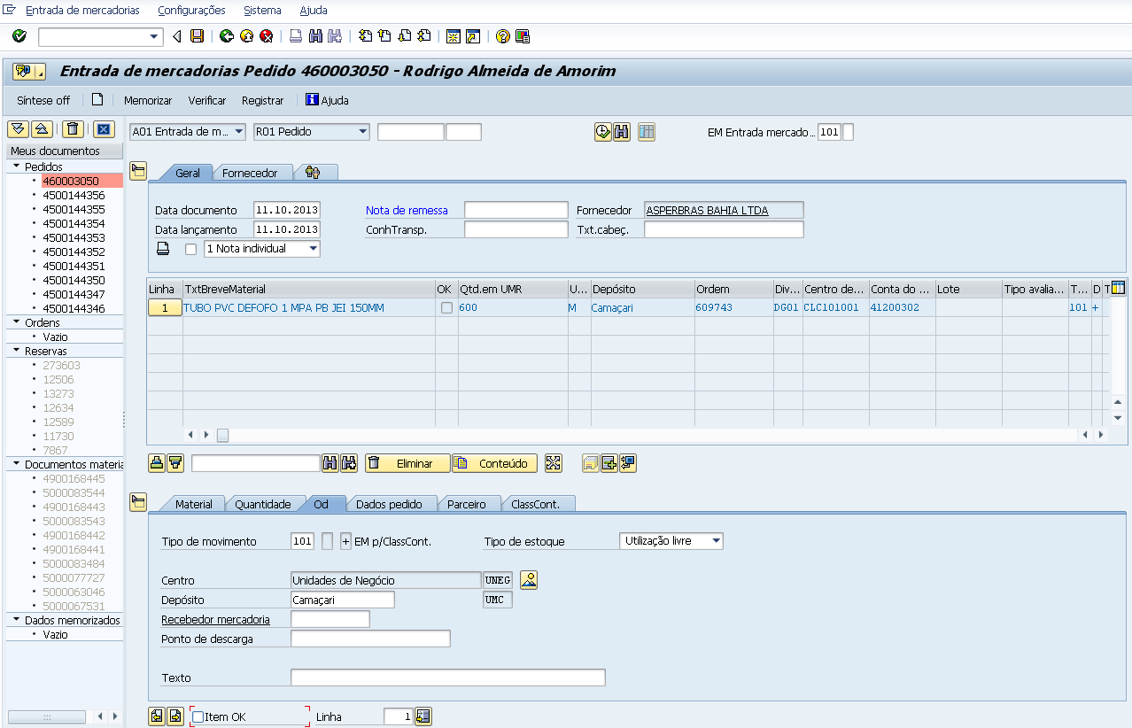Click the Verificar button
Screen dimensions: 1132x728
click(x=206, y=100)
